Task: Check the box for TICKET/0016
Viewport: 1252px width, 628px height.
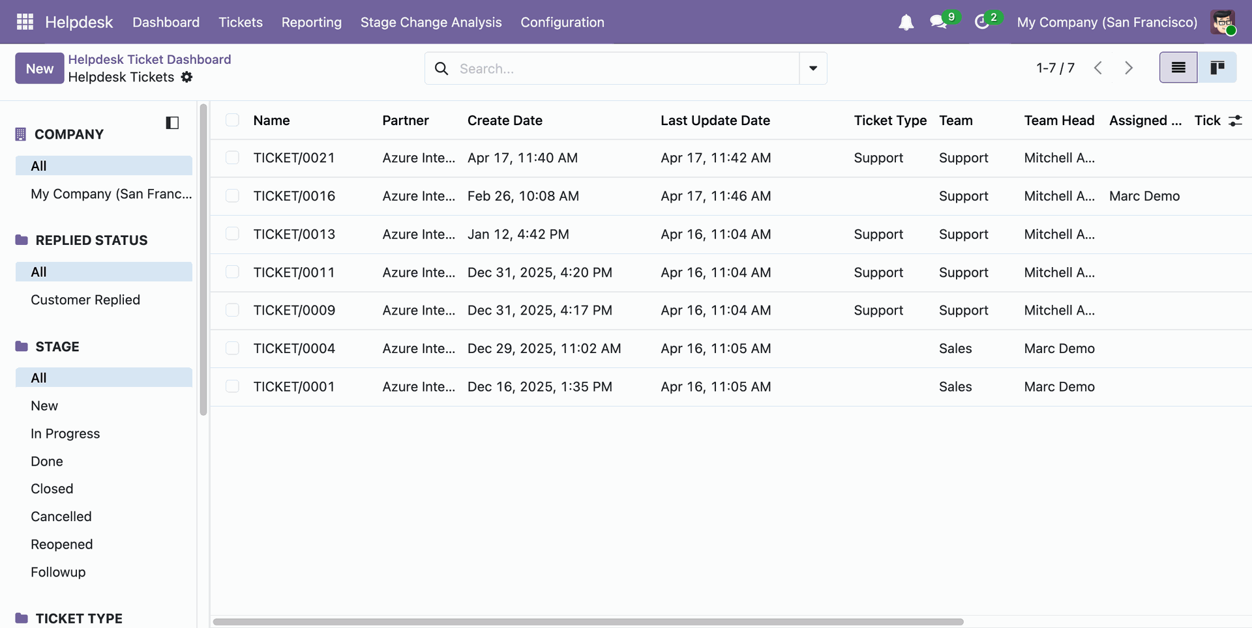Action: (x=232, y=195)
